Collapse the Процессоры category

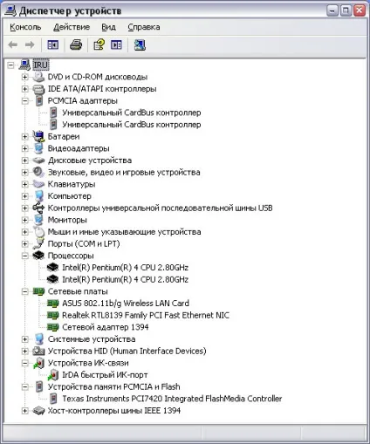pos(25,256)
